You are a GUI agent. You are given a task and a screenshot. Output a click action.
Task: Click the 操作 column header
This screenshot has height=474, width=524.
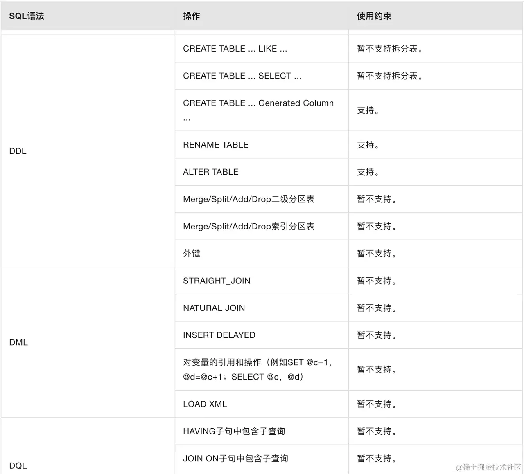(x=191, y=16)
